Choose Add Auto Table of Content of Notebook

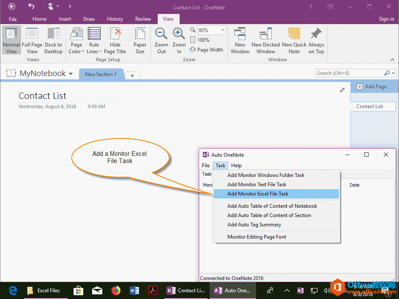coord(276,206)
